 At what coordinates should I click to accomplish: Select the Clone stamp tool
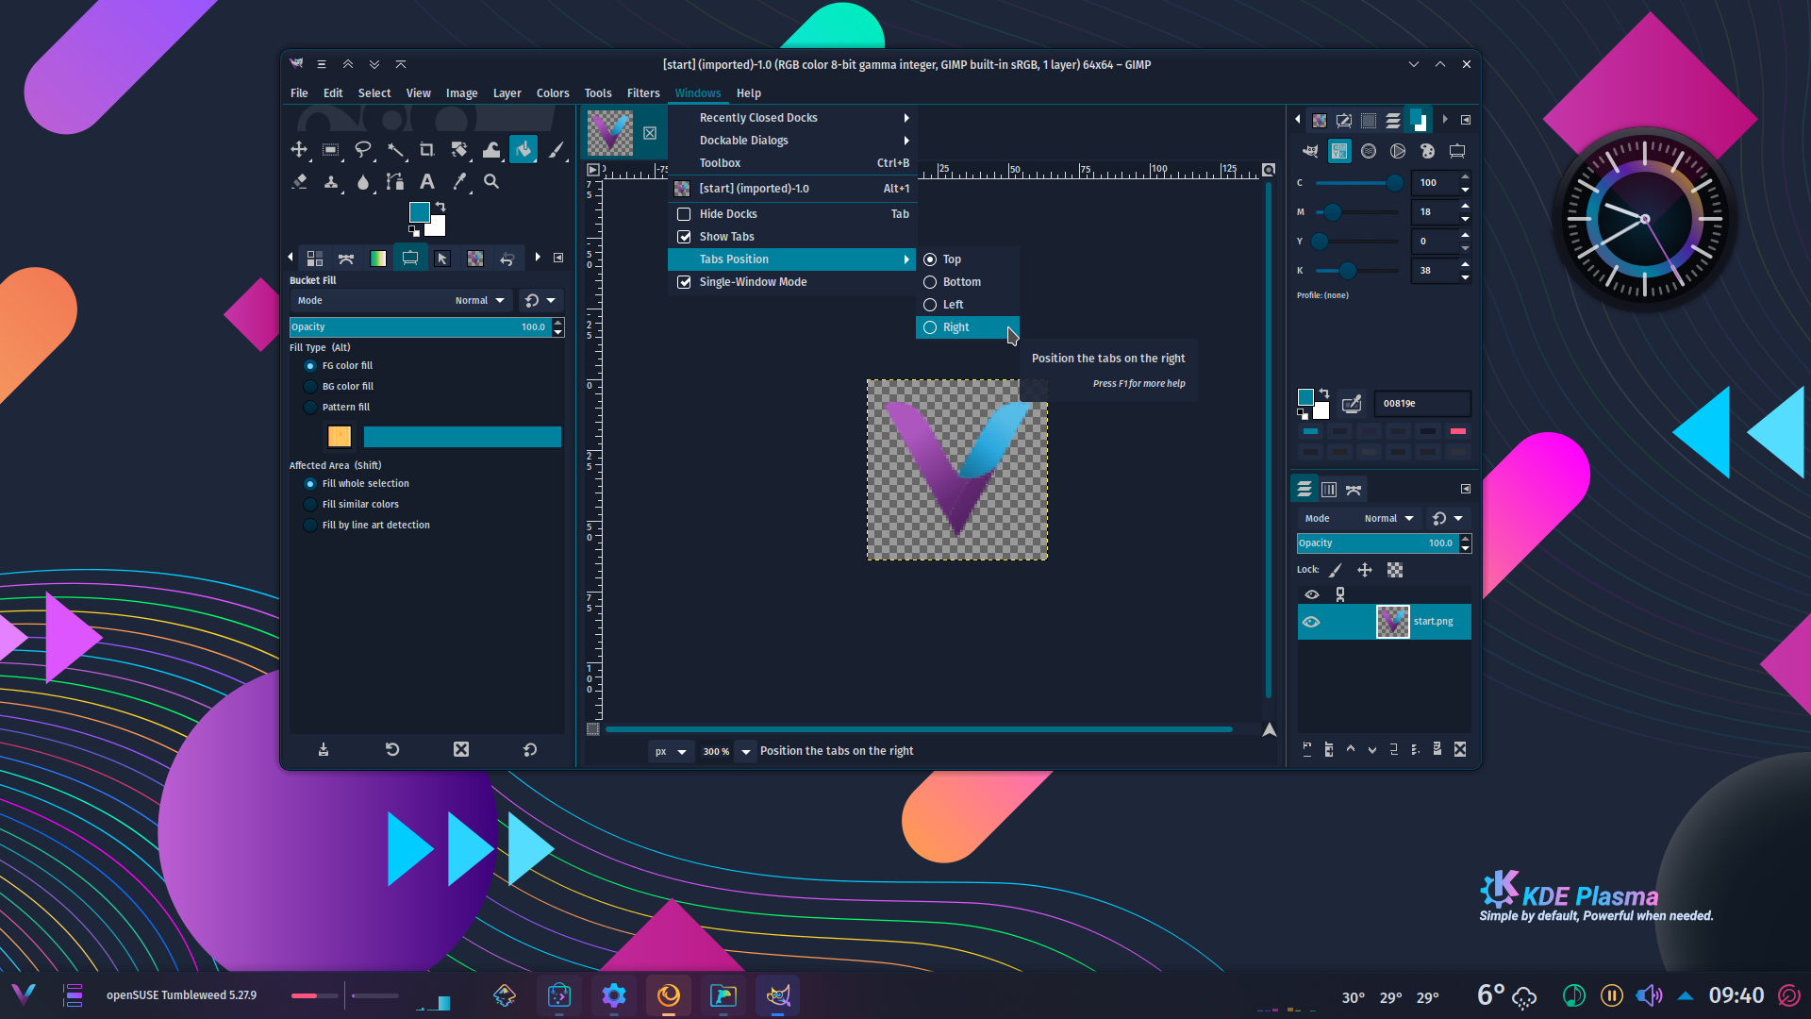pyautogui.click(x=331, y=181)
